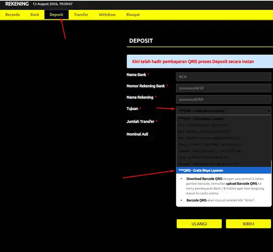Click the ULANGI reset button
The height and width of the screenshot is (252, 273).
coord(199,224)
